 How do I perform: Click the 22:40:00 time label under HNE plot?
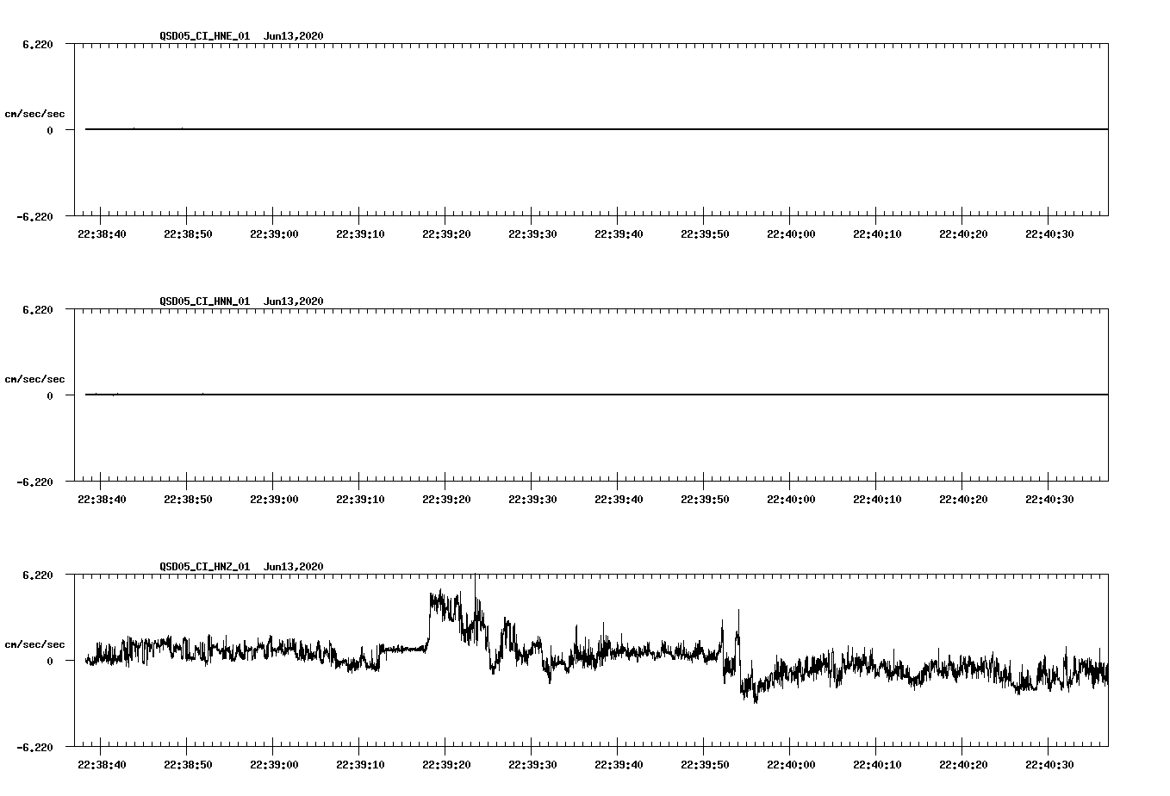tap(791, 234)
